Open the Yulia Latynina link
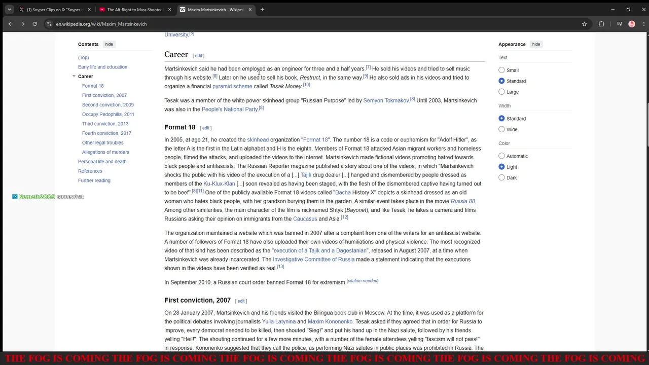The width and height of the screenshot is (649, 365). click(x=278, y=322)
